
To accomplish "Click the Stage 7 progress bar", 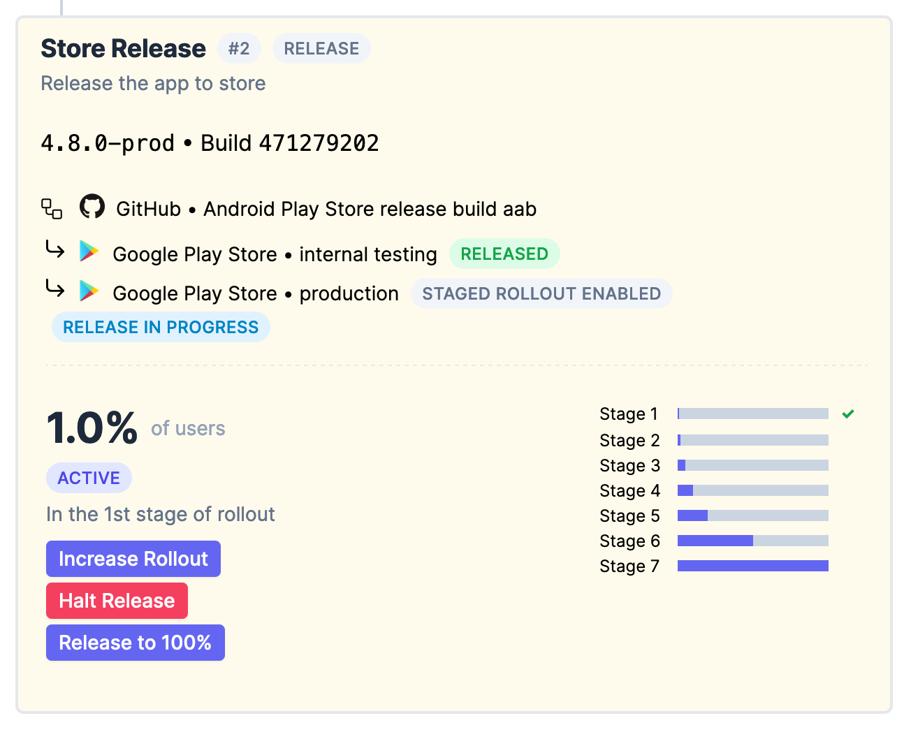I will coord(753,566).
